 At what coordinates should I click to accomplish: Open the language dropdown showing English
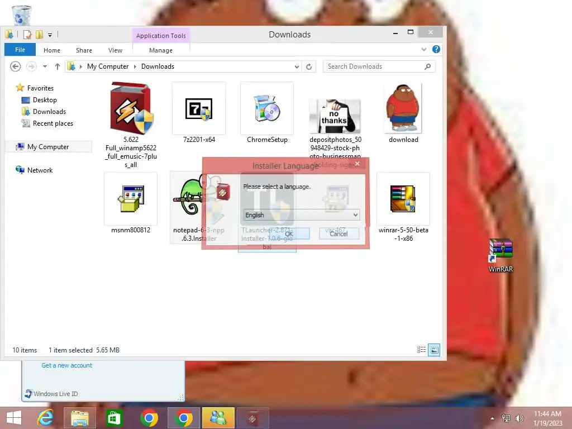(301, 215)
